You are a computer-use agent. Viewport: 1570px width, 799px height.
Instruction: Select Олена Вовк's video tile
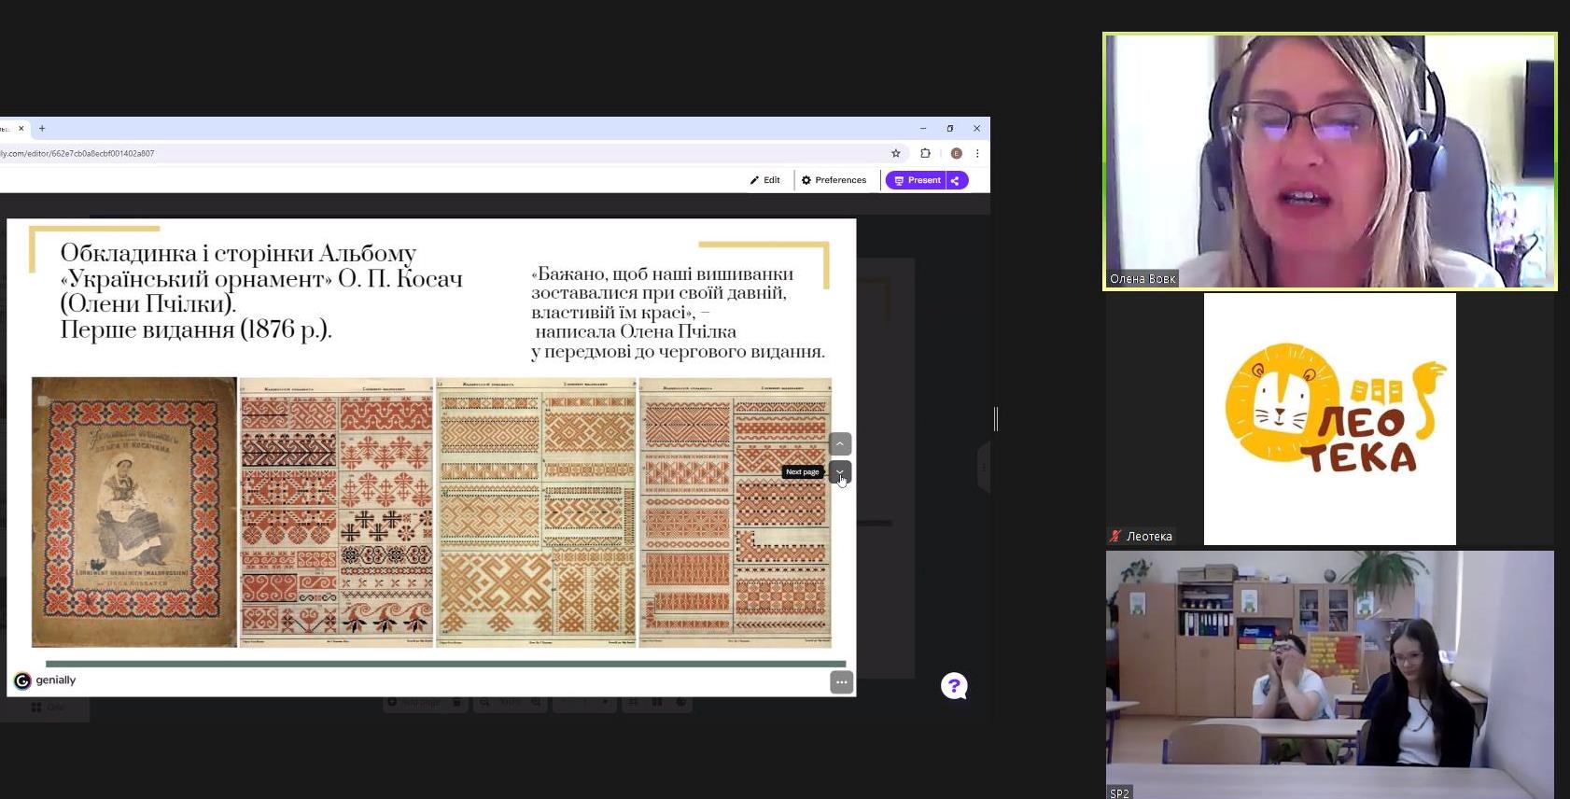click(1329, 161)
